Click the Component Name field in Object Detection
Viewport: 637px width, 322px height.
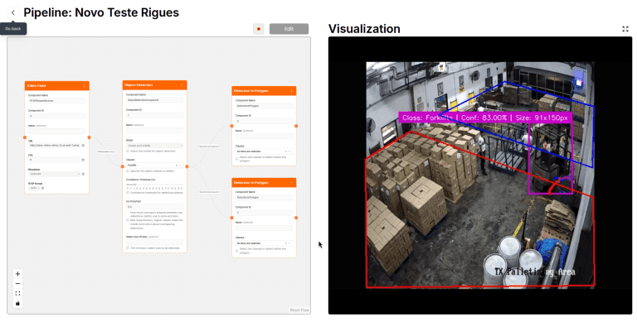coord(154,100)
